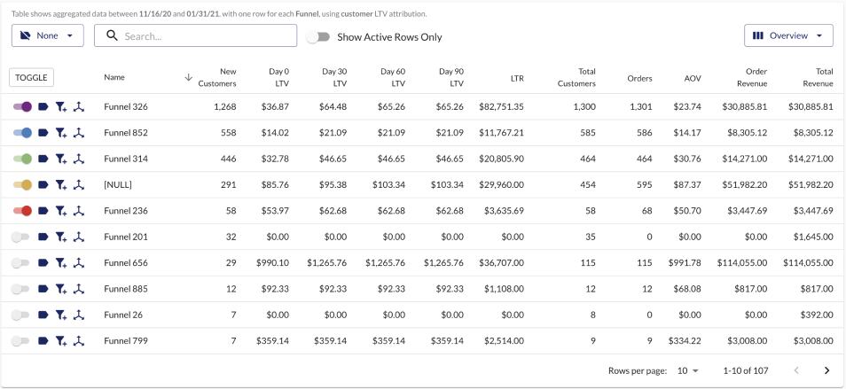Click the tag label icon for Funnel 326
This screenshot has height=389, width=846.
click(x=43, y=107)
